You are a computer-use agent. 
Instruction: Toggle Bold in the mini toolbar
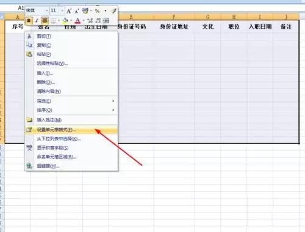coord(29,21)
